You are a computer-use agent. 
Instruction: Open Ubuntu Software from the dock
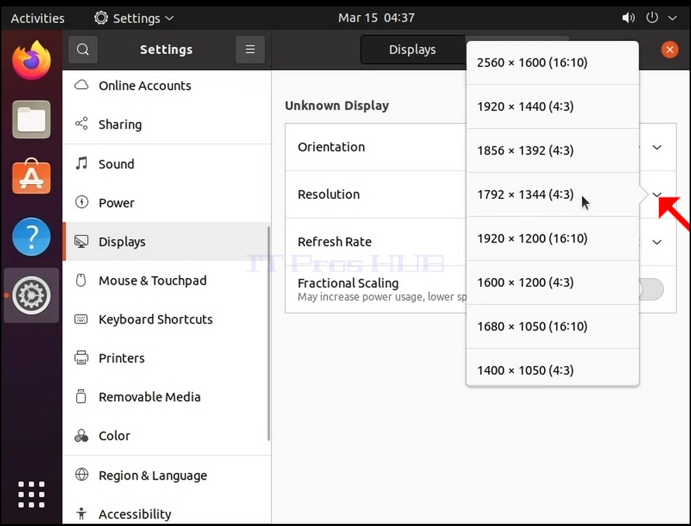click(31, 176)
